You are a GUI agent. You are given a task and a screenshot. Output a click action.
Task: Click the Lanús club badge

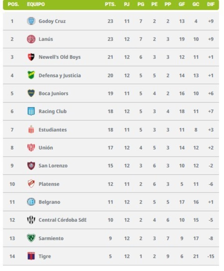(31, 39)
